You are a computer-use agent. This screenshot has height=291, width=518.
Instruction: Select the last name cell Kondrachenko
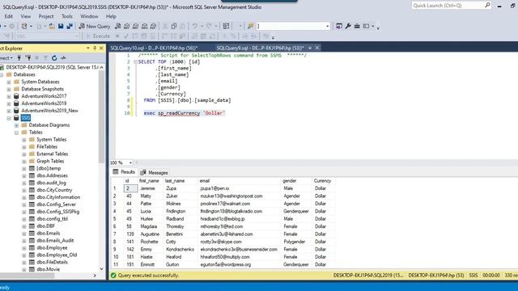180,250
